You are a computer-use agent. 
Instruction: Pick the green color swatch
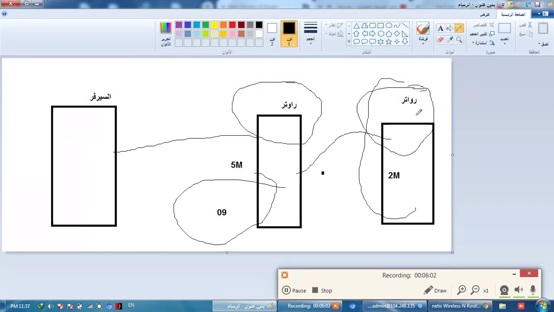click(x=206, y=25)
